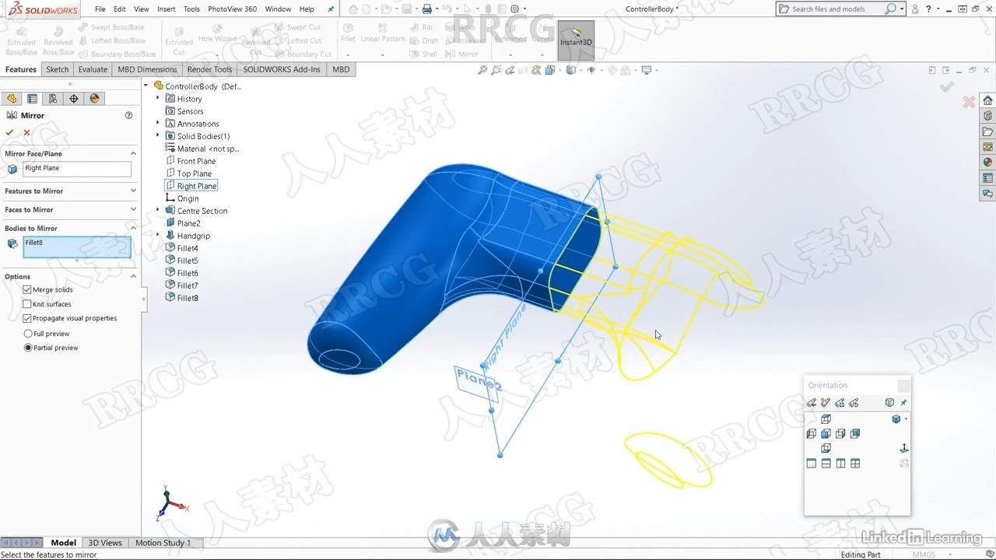
Task: Click the View Settings monitor icon
Action: pos(646,70)
